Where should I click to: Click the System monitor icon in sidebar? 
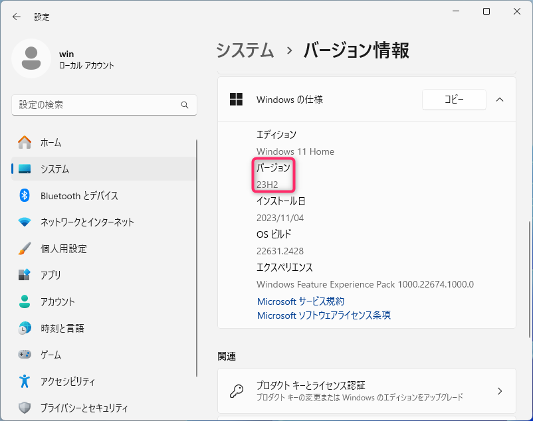point(25,169)
